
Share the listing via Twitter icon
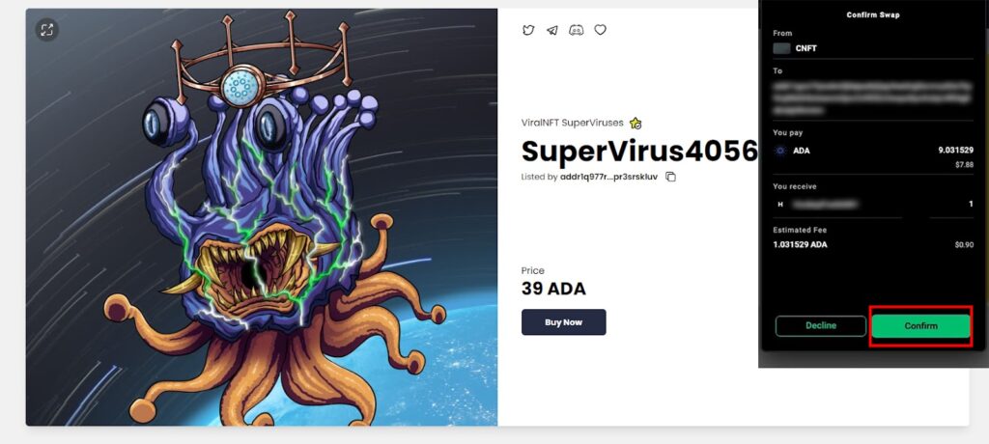tap(528, 30)
